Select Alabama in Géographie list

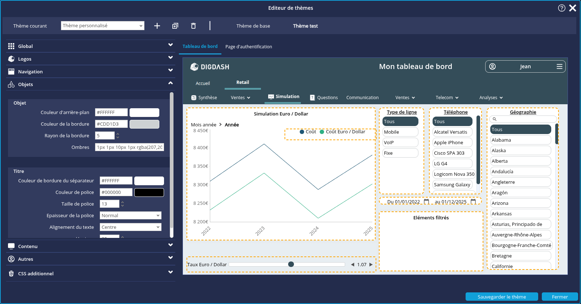tap(520, 140)
